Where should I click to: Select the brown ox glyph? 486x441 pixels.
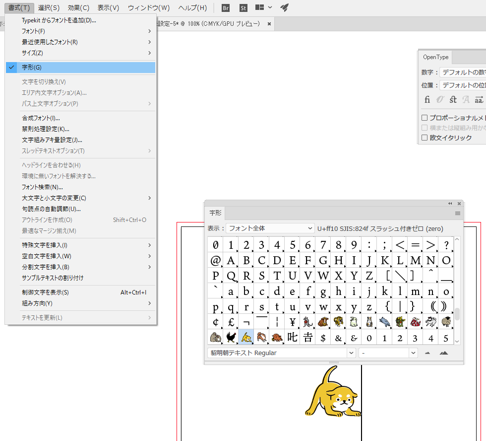click(x=323, y=322)
